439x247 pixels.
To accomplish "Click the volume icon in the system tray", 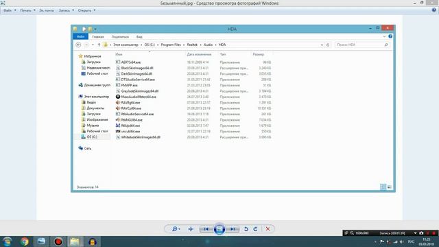I will pos(402,242).
